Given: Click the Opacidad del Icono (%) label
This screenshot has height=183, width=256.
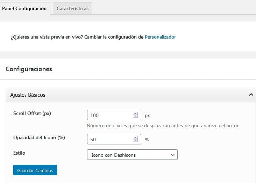Looking at the screenshot, I should pyautogui.click(x=39, y=137).
